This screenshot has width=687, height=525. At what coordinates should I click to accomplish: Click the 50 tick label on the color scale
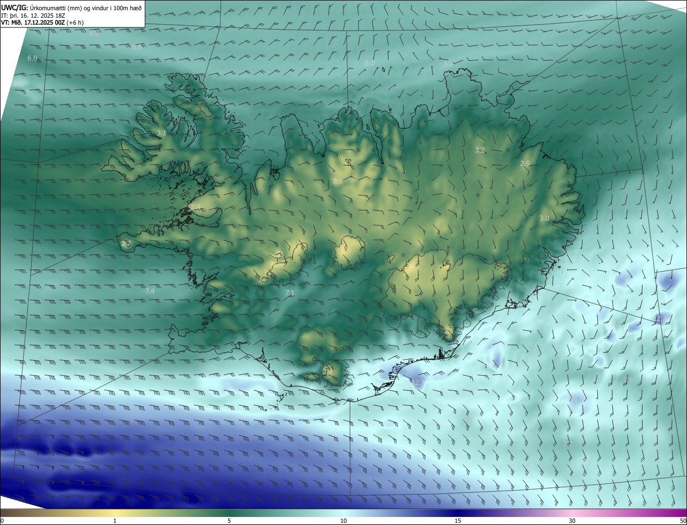(682, 521)
